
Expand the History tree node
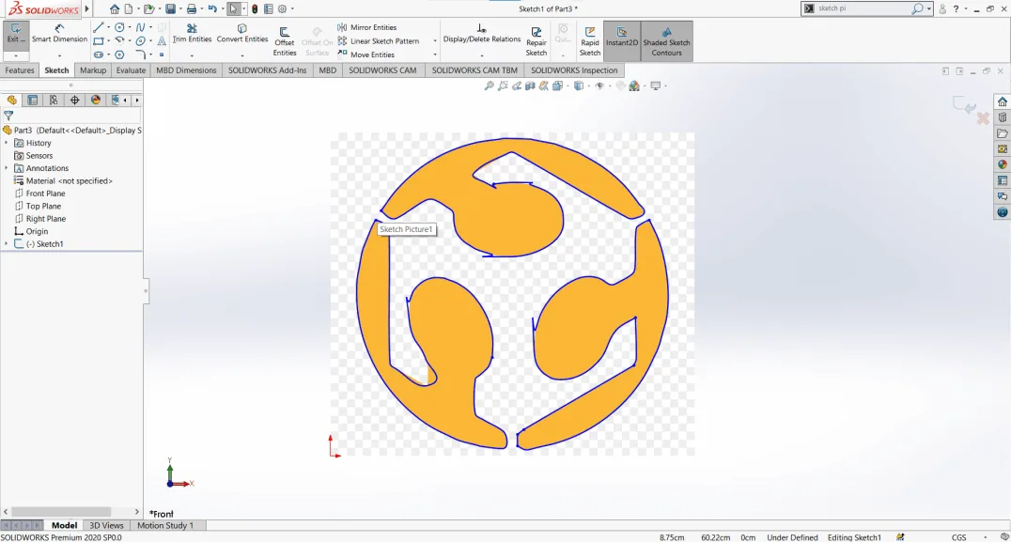[7, 143]
